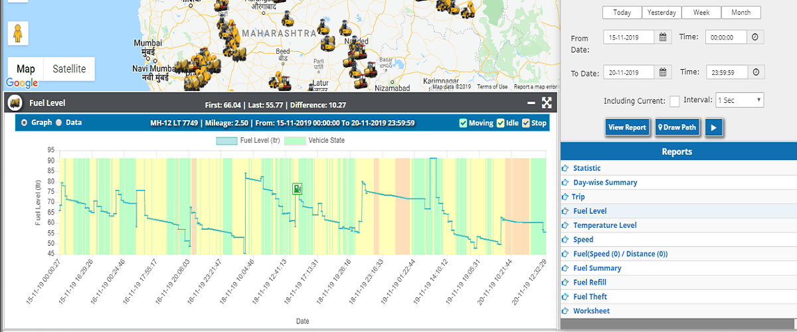This screenshot has height=332, width=797.
Task: Switch map to Satellite view
Action: pyautogui.click(x=69, y=69)
